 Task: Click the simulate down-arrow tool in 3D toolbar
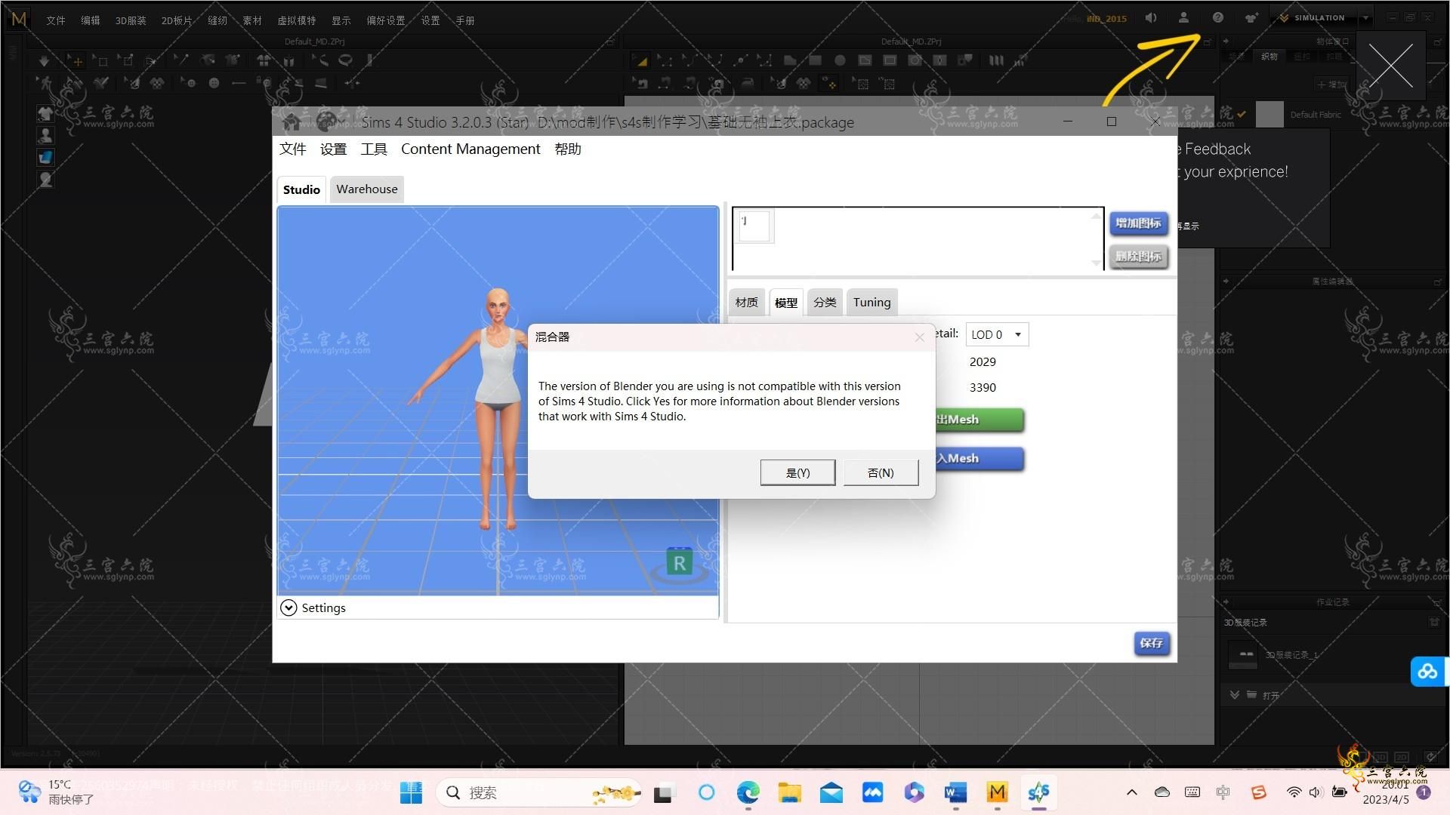pyautogui.click(x=44, y=60)
